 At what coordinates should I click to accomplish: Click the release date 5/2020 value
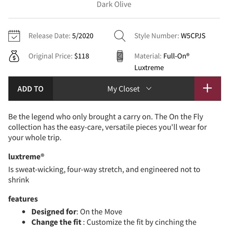83,36
